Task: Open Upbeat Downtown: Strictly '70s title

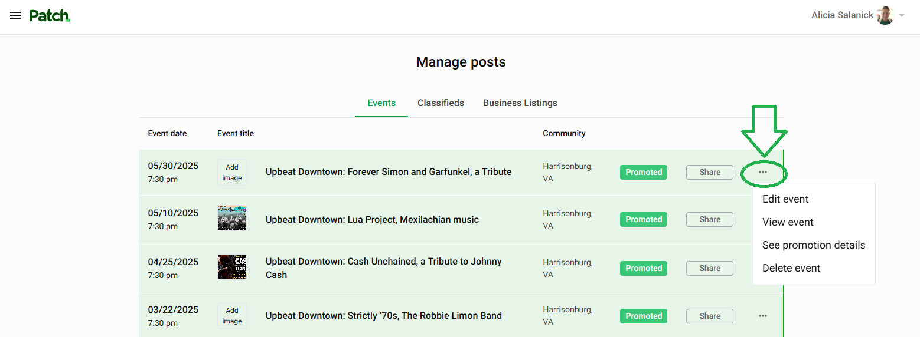Action: tap(384, 316)
